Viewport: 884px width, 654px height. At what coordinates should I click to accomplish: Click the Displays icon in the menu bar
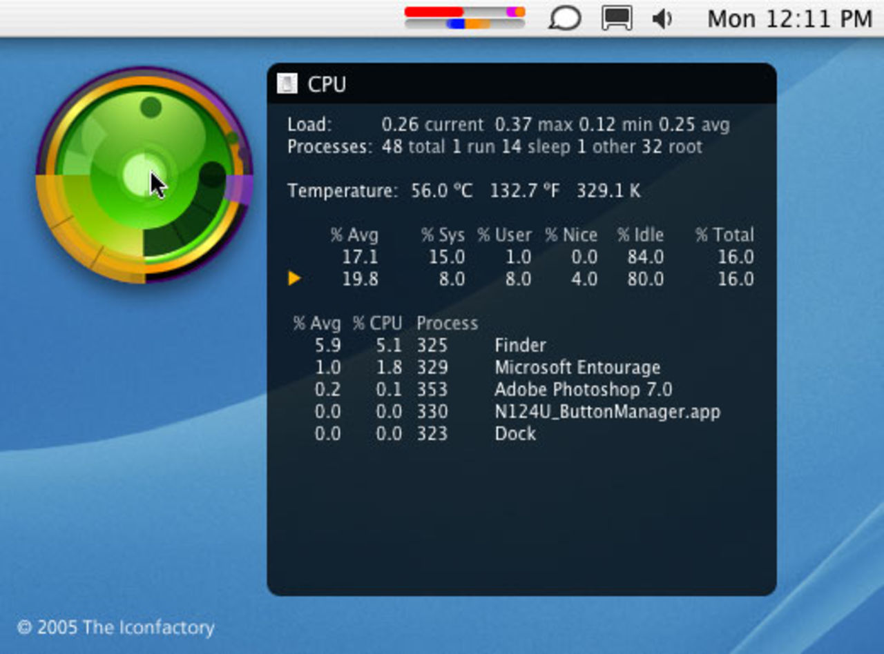tap(617, 18)
